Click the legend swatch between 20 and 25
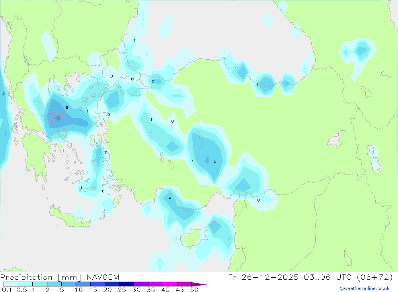Image resolution: width=398 pixels, height=292 pixels. [x=112, y=284]
